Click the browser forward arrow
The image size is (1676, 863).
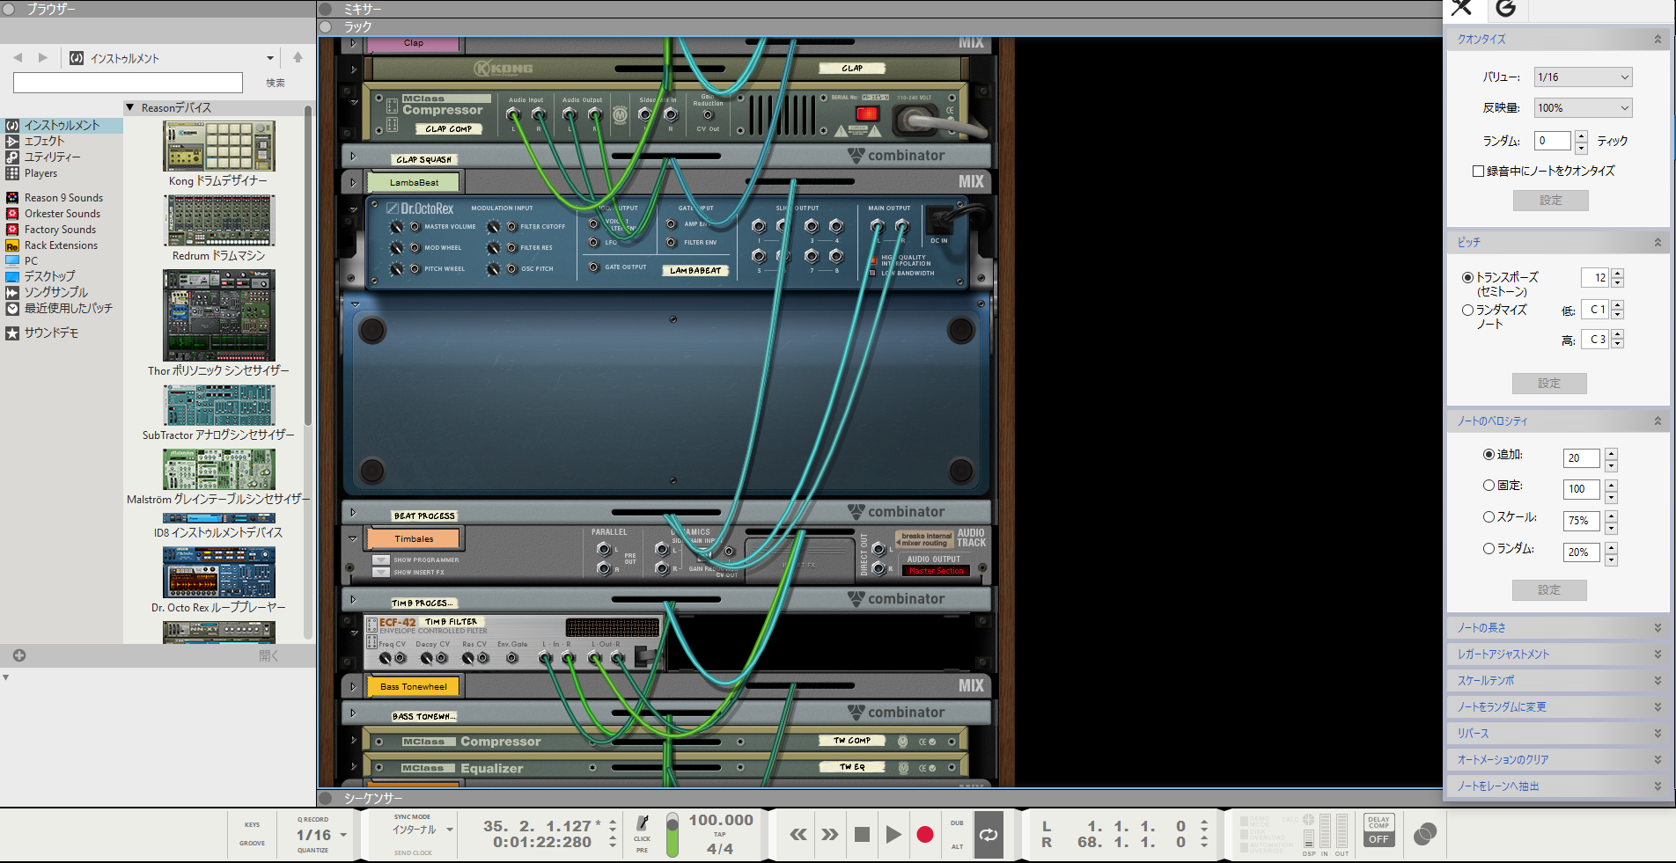42,57
